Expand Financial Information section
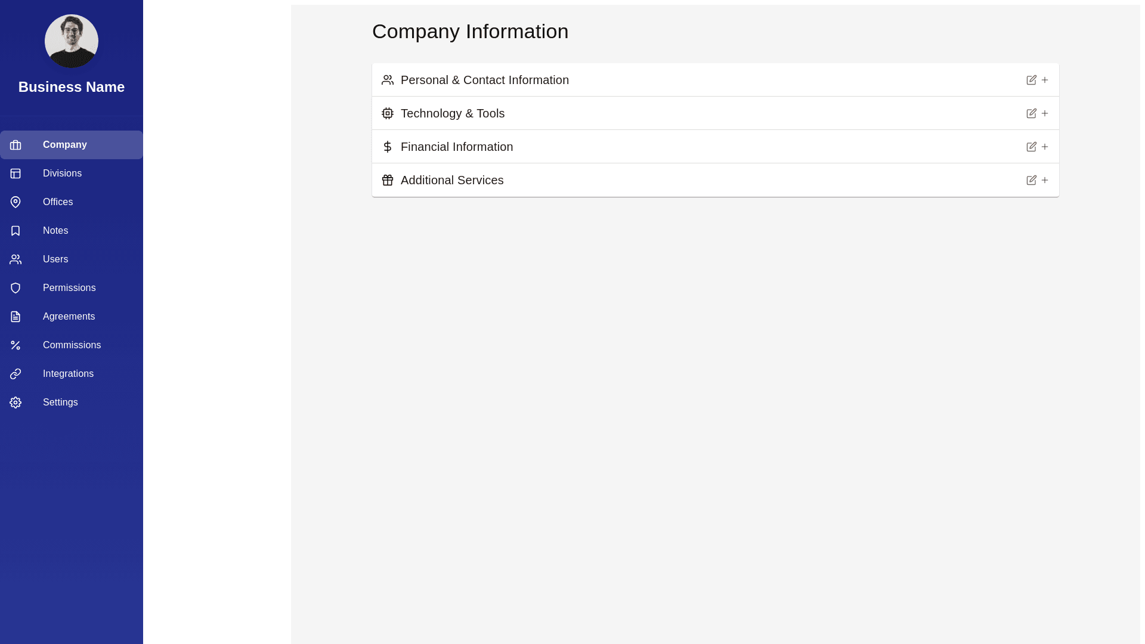 point(456,147)
